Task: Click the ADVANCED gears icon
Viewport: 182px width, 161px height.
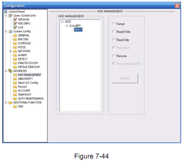Action: click(10, 71)
